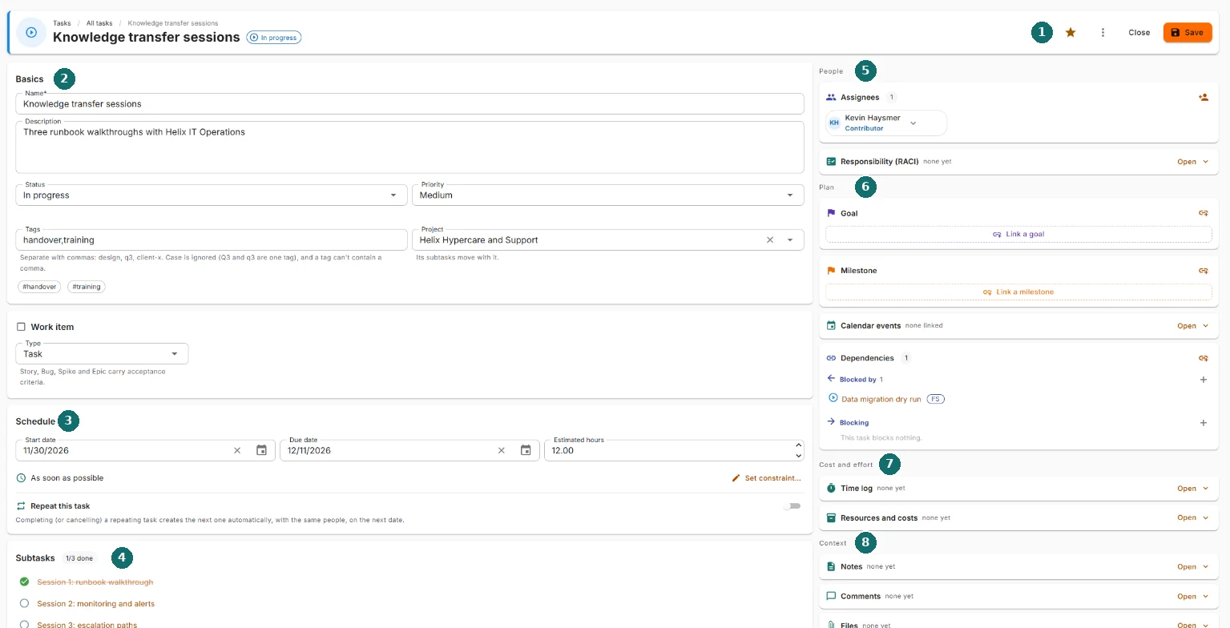Click the add assignee person icon
Screen dimensions: 1230x628
tap(1203, 97)
